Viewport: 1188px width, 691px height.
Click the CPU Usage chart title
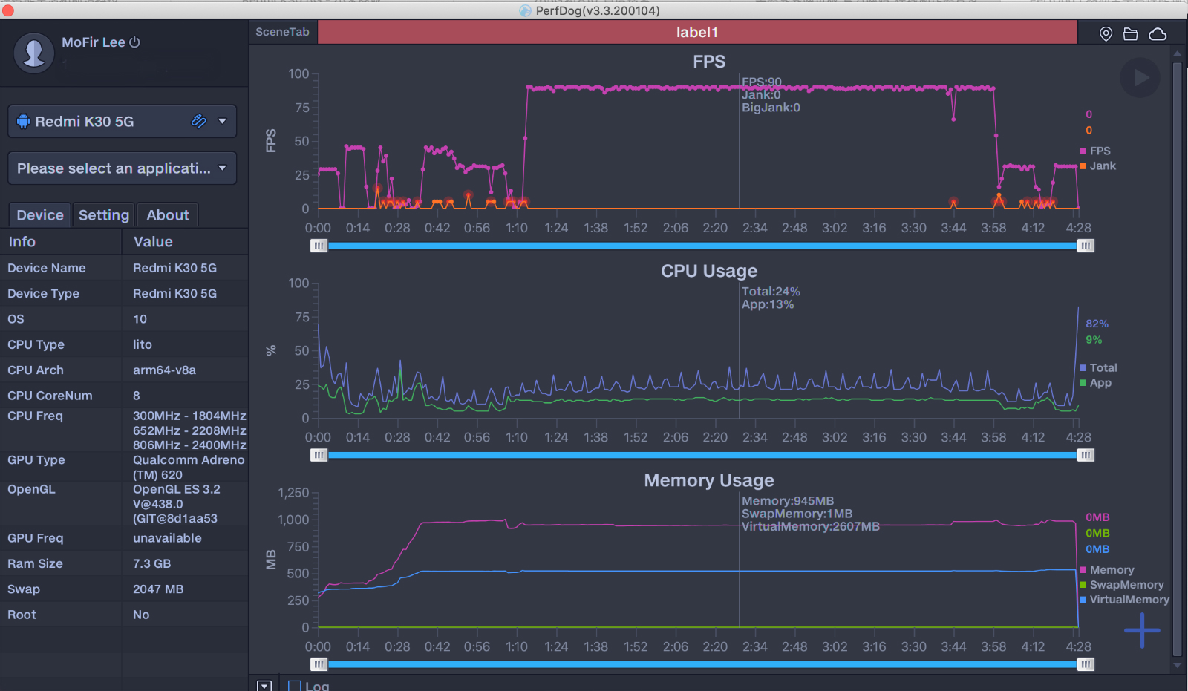click(x=709, y=271)
